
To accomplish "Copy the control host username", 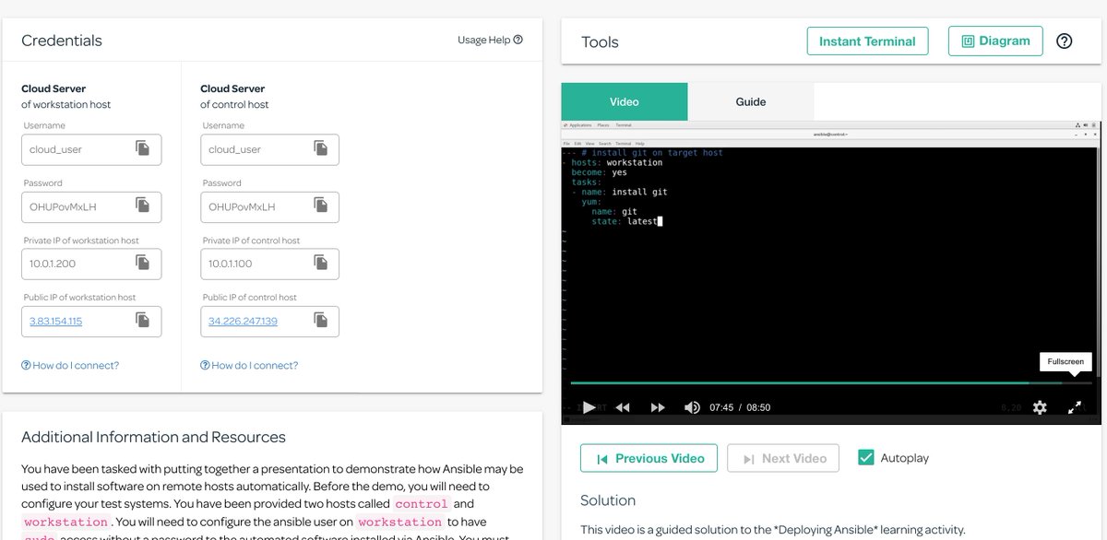I will 320,148.
